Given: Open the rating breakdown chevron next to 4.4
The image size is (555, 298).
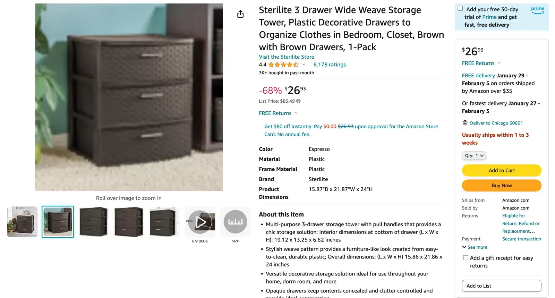Looking at the screenshot, I should (x=304, y=65).
